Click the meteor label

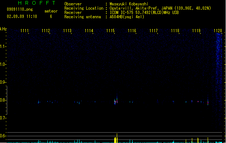coord(51,11)
